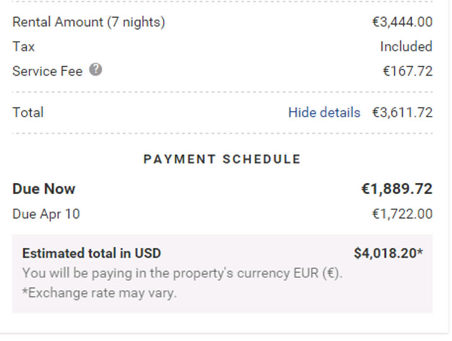Select the €167.72 service fee amount
Screen dimensions: 452x341
tap(408, 71)
